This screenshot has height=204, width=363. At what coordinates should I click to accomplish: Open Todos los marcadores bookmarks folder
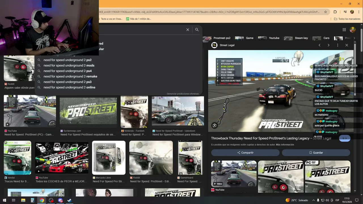[x=347, y=19]
